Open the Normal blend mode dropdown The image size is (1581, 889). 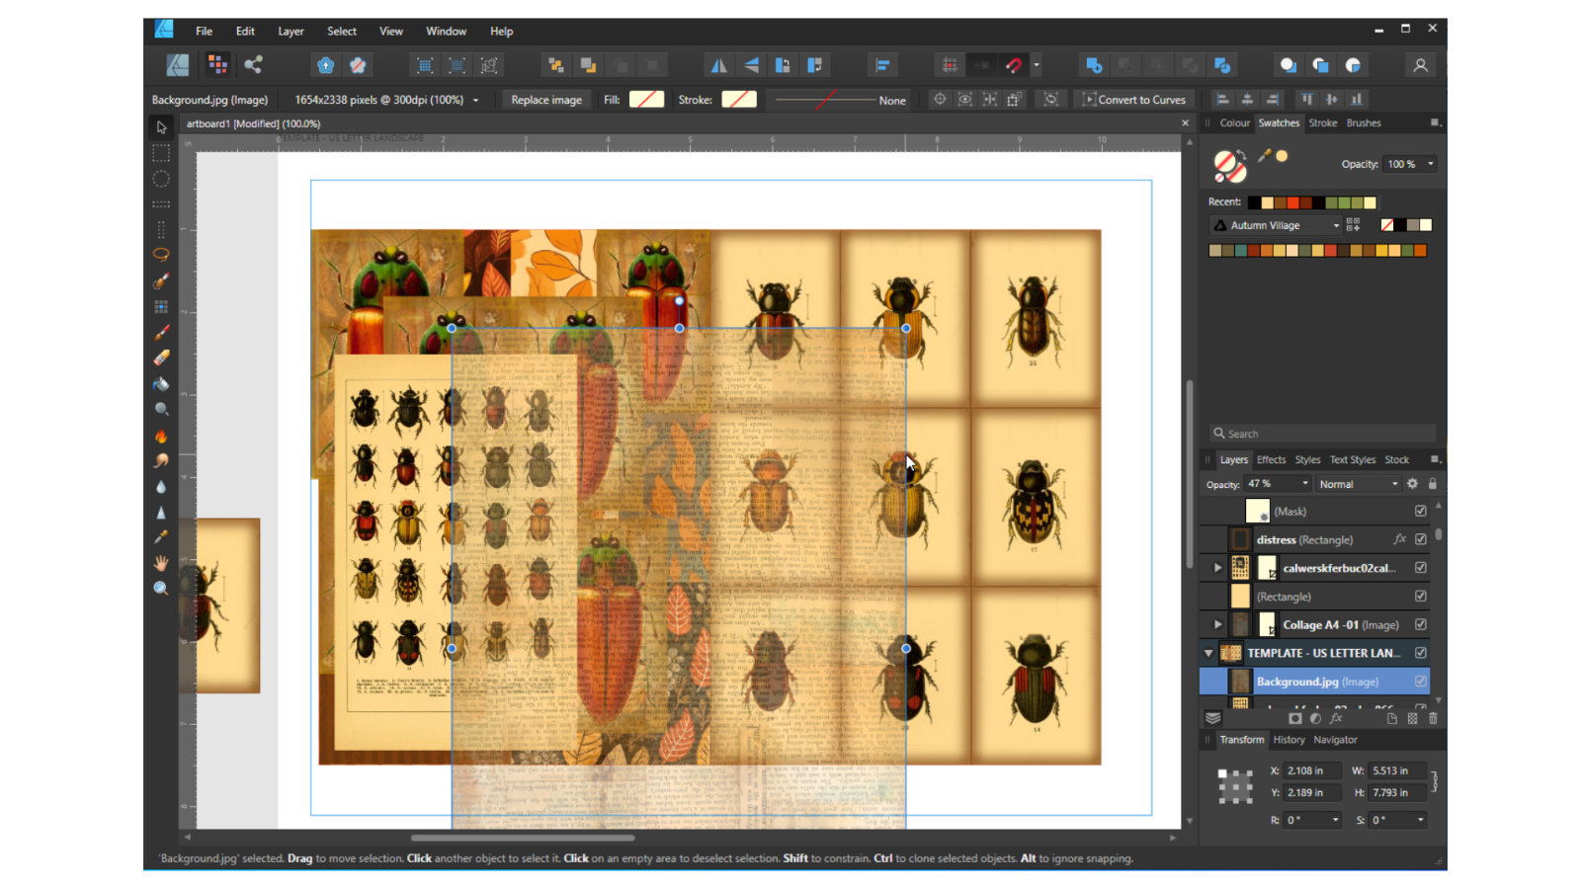point(1359,484)
